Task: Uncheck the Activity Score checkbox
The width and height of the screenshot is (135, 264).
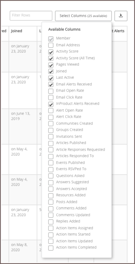Action: (51, 52)
